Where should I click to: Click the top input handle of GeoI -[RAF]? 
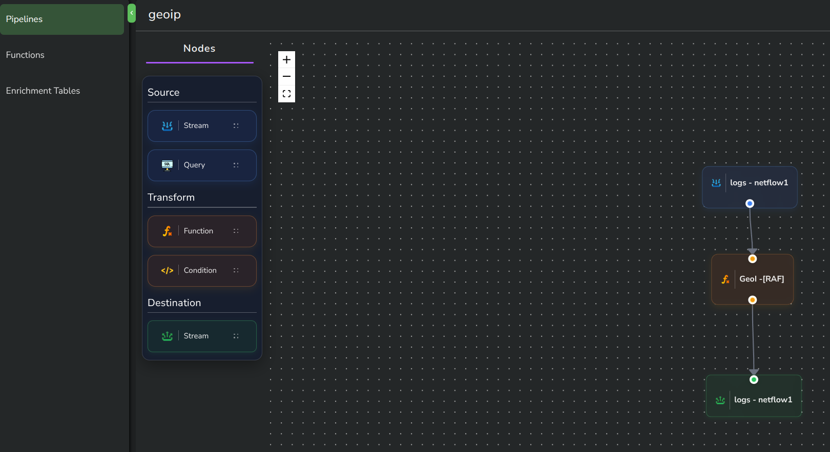coord(752,259)
